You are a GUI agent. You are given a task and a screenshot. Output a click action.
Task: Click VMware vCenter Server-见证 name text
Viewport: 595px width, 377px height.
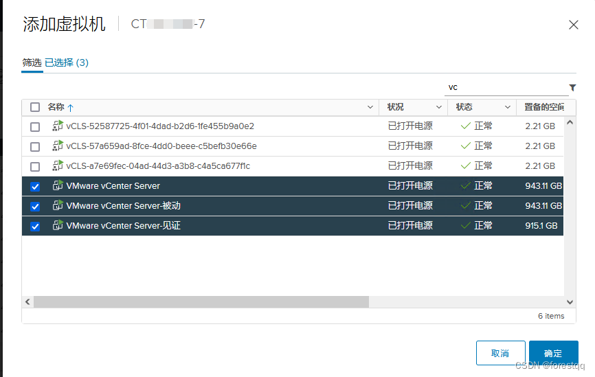coord(123,226)
